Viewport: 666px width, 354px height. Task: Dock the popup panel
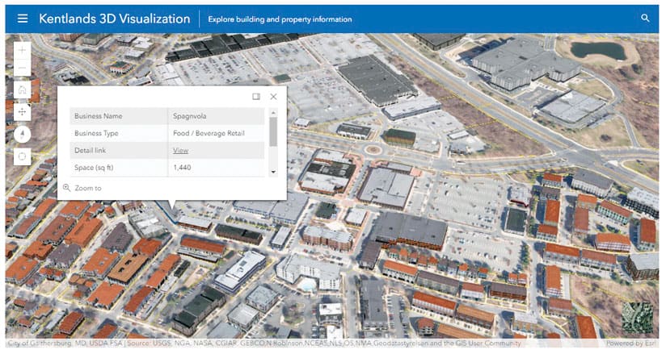point(256,97)
